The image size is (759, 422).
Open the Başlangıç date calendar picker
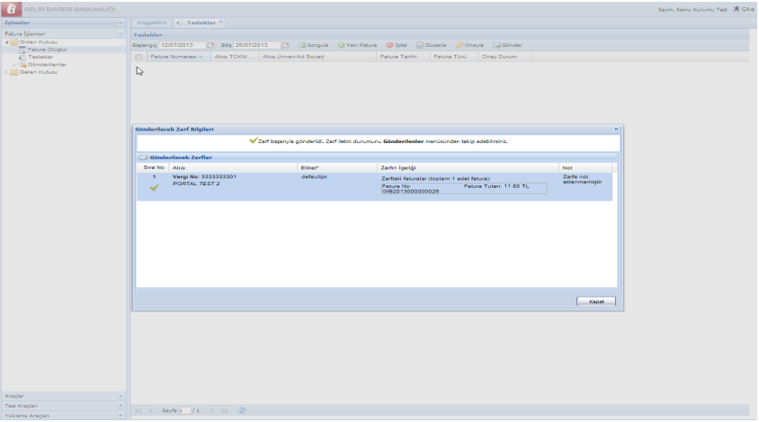210,45
